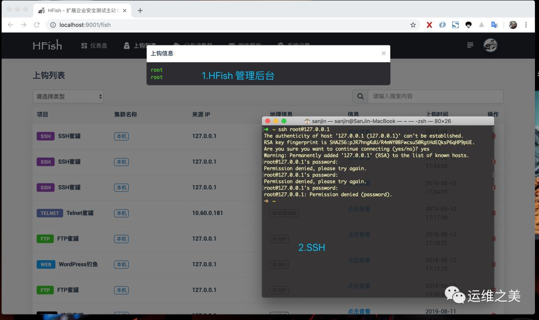The width and height of the screenshot is (539, 320).
Task: Go back using the browser back arrow
Action: pos(10,25)
